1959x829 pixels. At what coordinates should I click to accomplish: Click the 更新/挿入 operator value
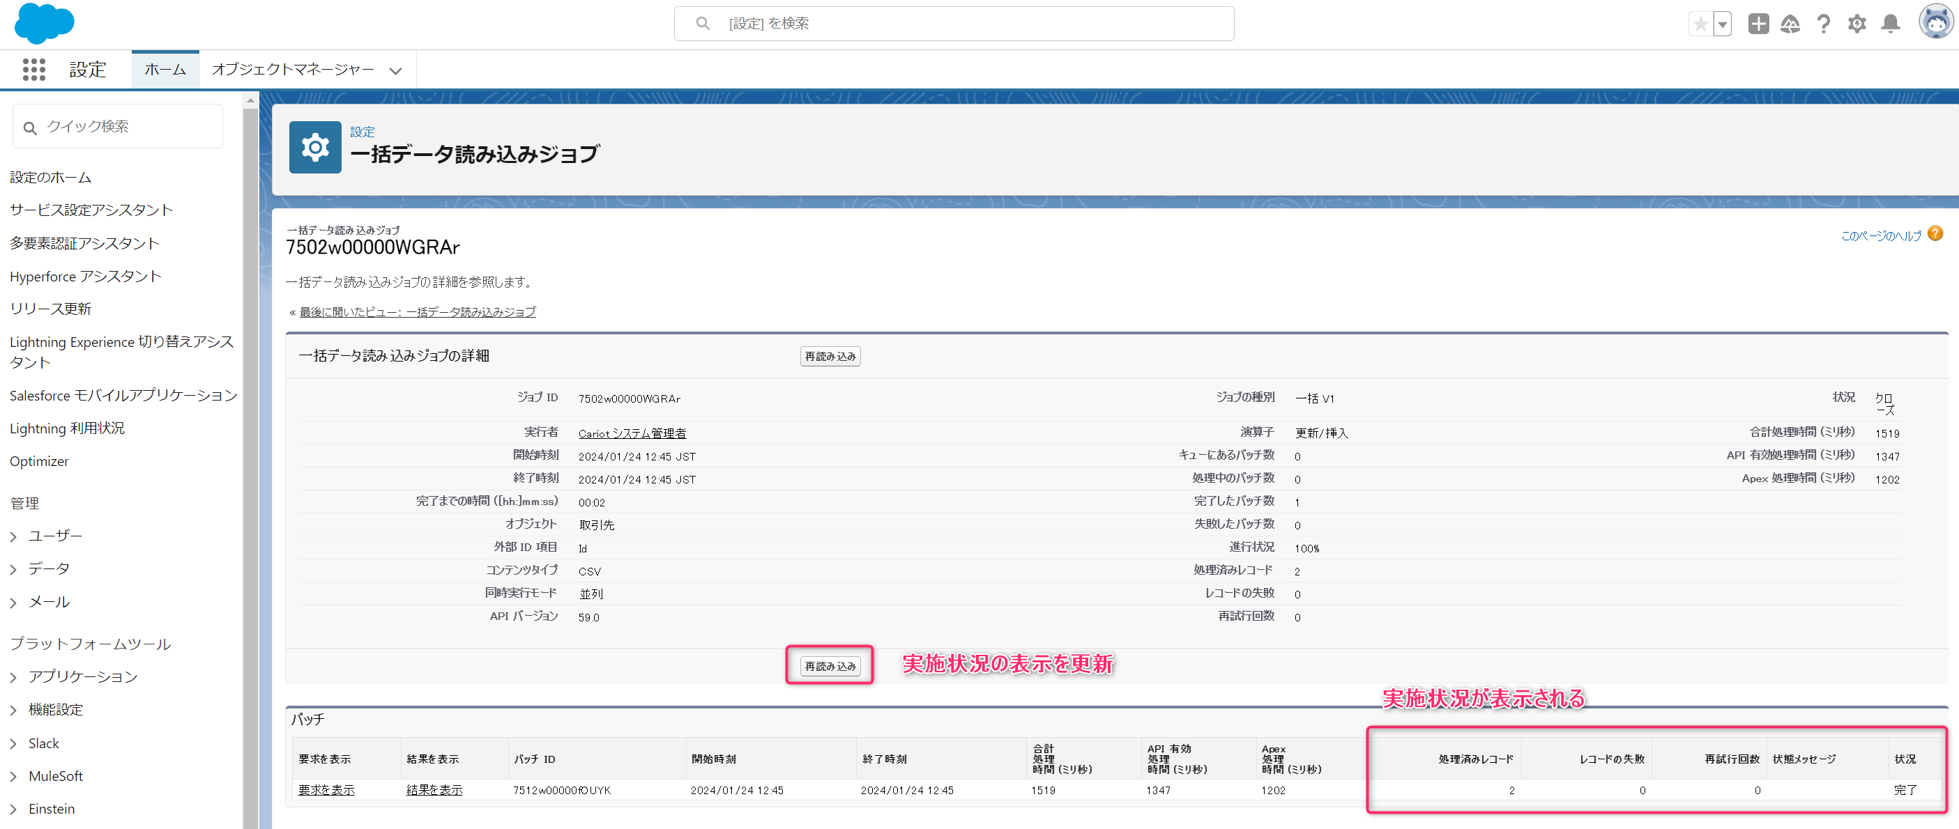(x=1322, y=433)
